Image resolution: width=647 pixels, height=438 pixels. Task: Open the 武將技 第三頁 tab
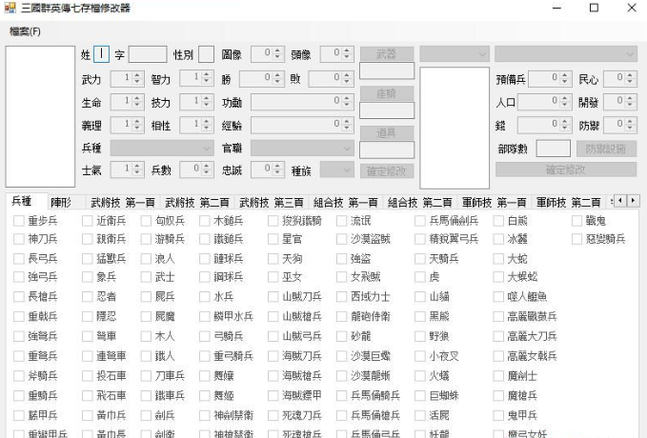point(272,203)
